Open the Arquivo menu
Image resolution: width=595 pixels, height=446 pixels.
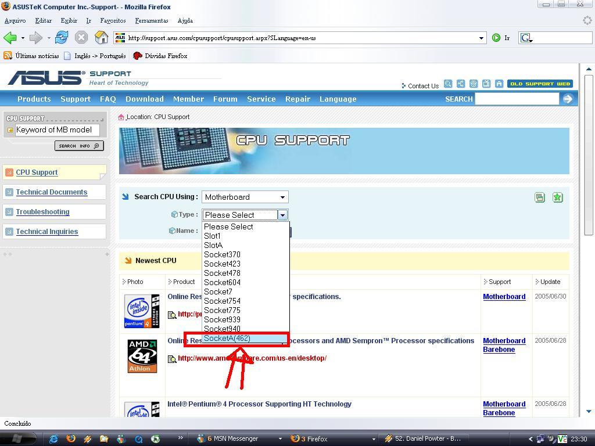click(15, 20)
